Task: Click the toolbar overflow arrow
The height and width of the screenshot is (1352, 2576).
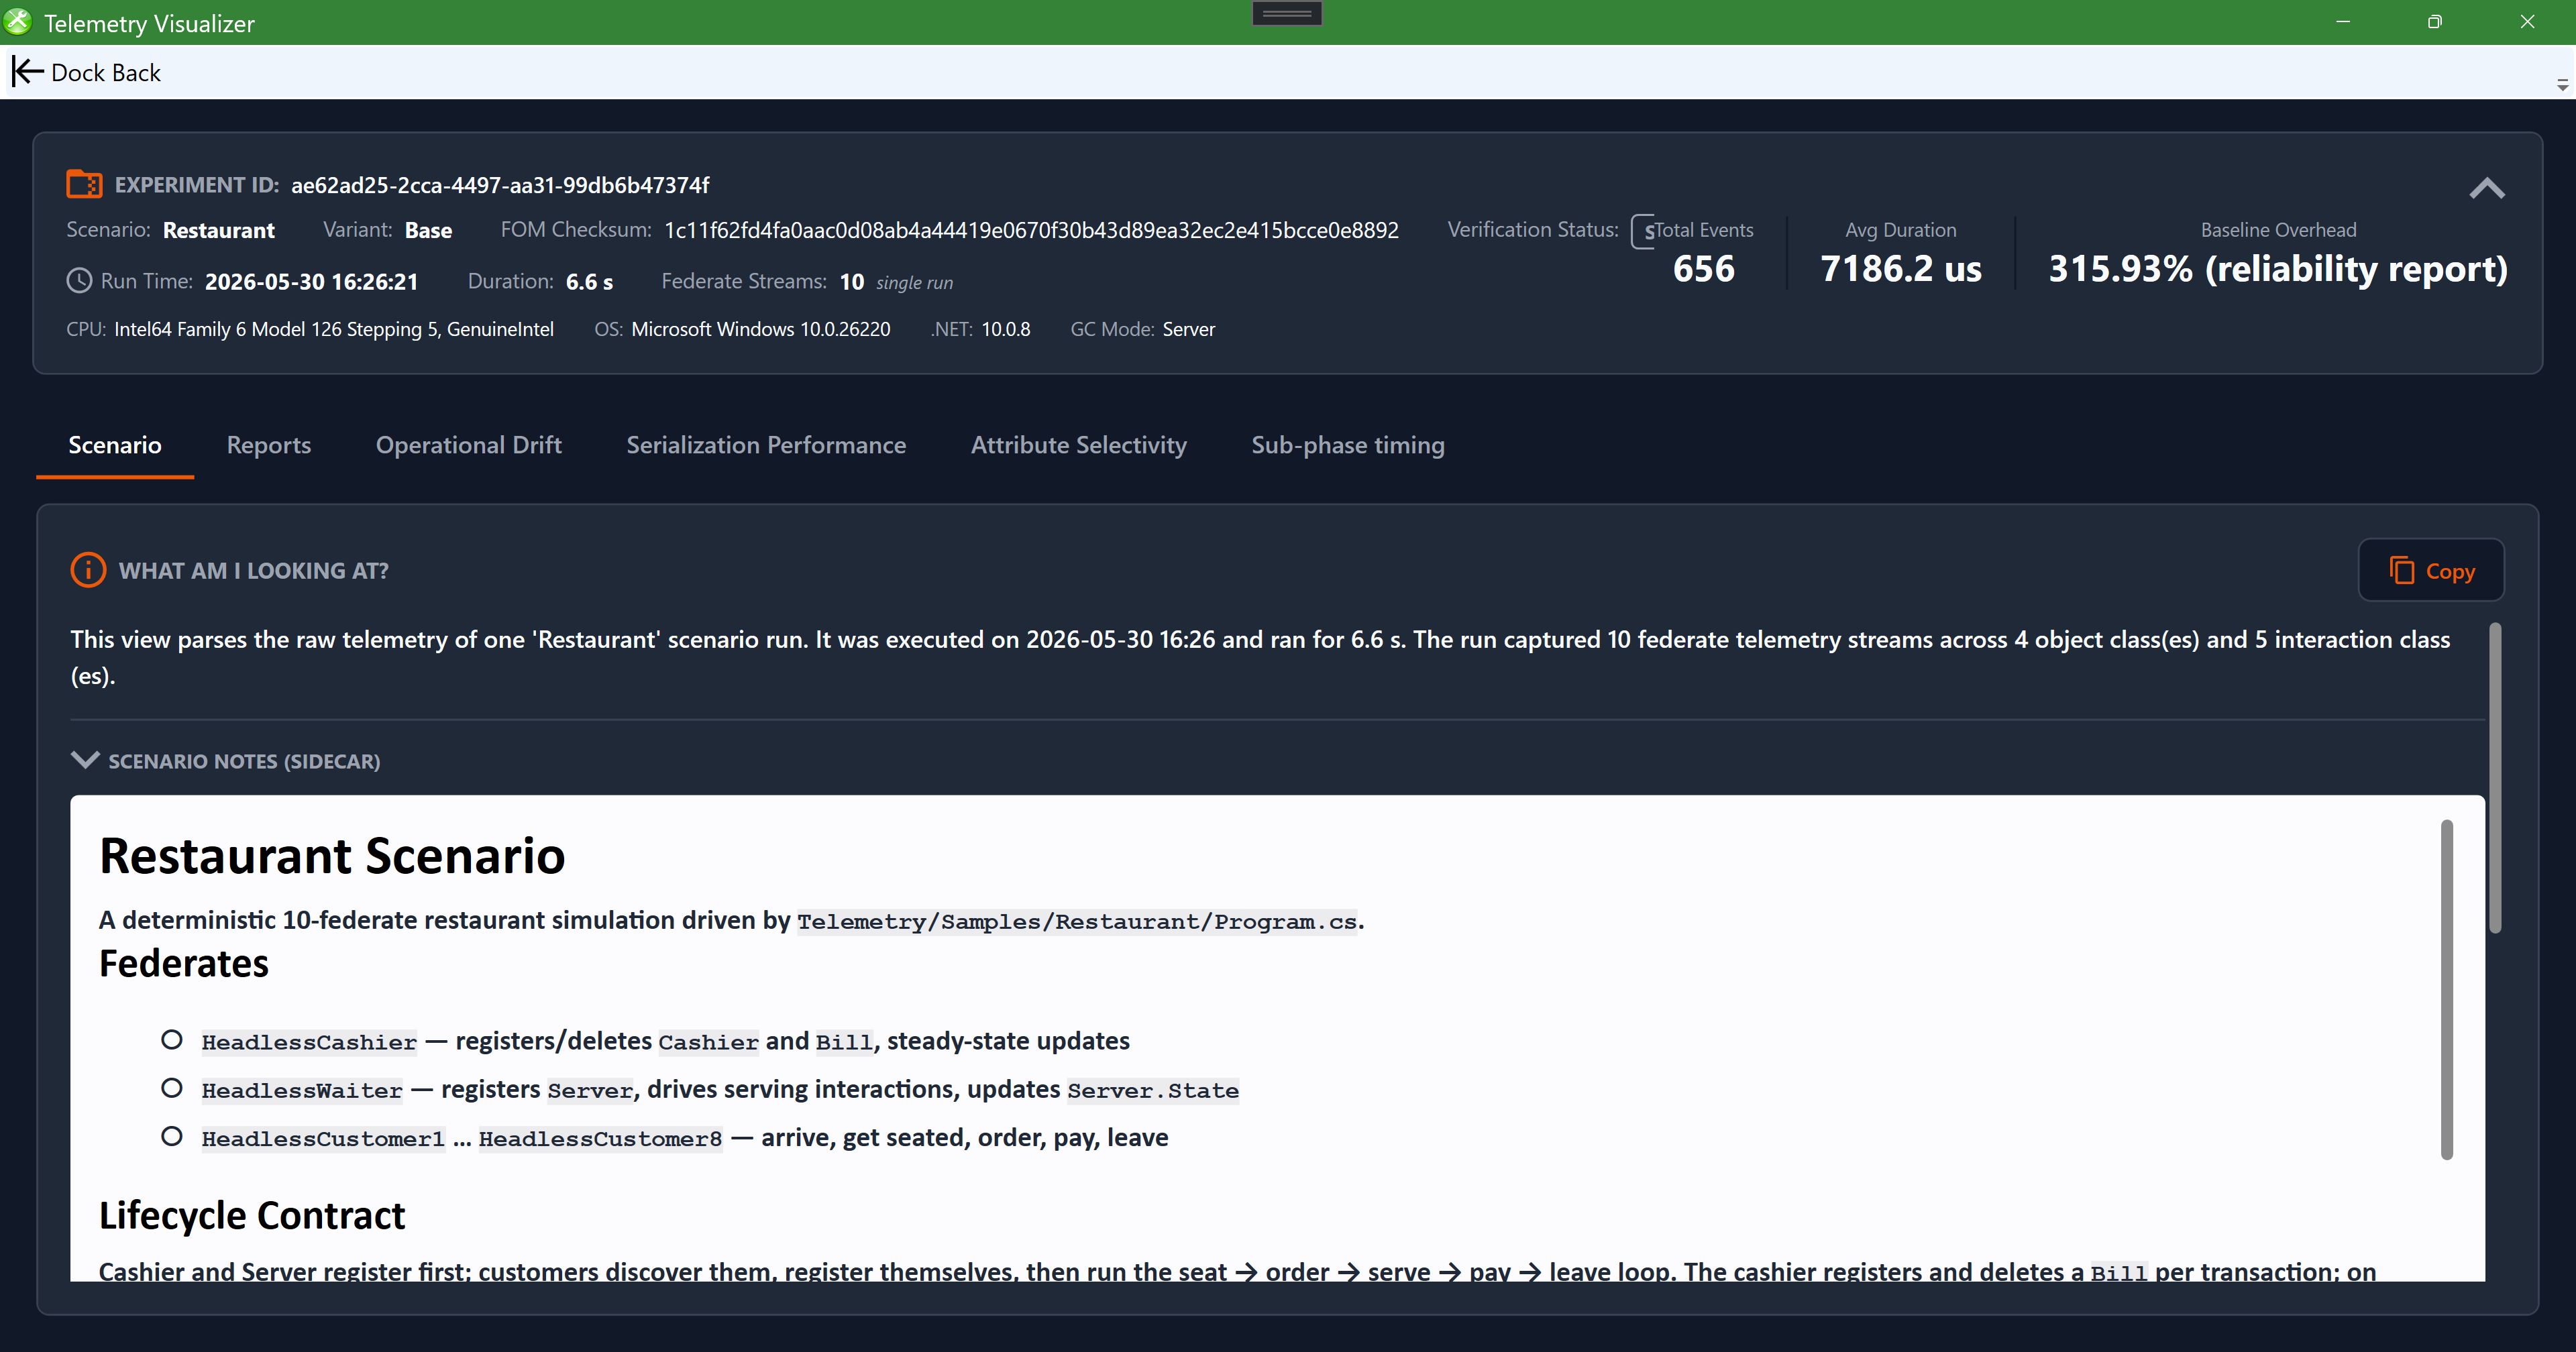Action: tap(2561, 85)
